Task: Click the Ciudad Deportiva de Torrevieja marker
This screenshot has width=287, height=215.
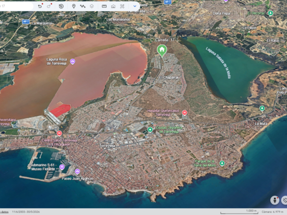Action: point(150,130)
